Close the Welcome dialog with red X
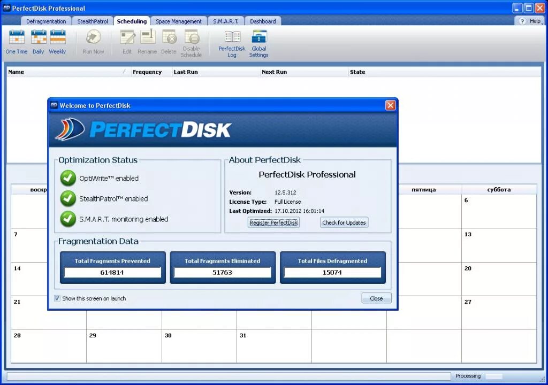 390,105
